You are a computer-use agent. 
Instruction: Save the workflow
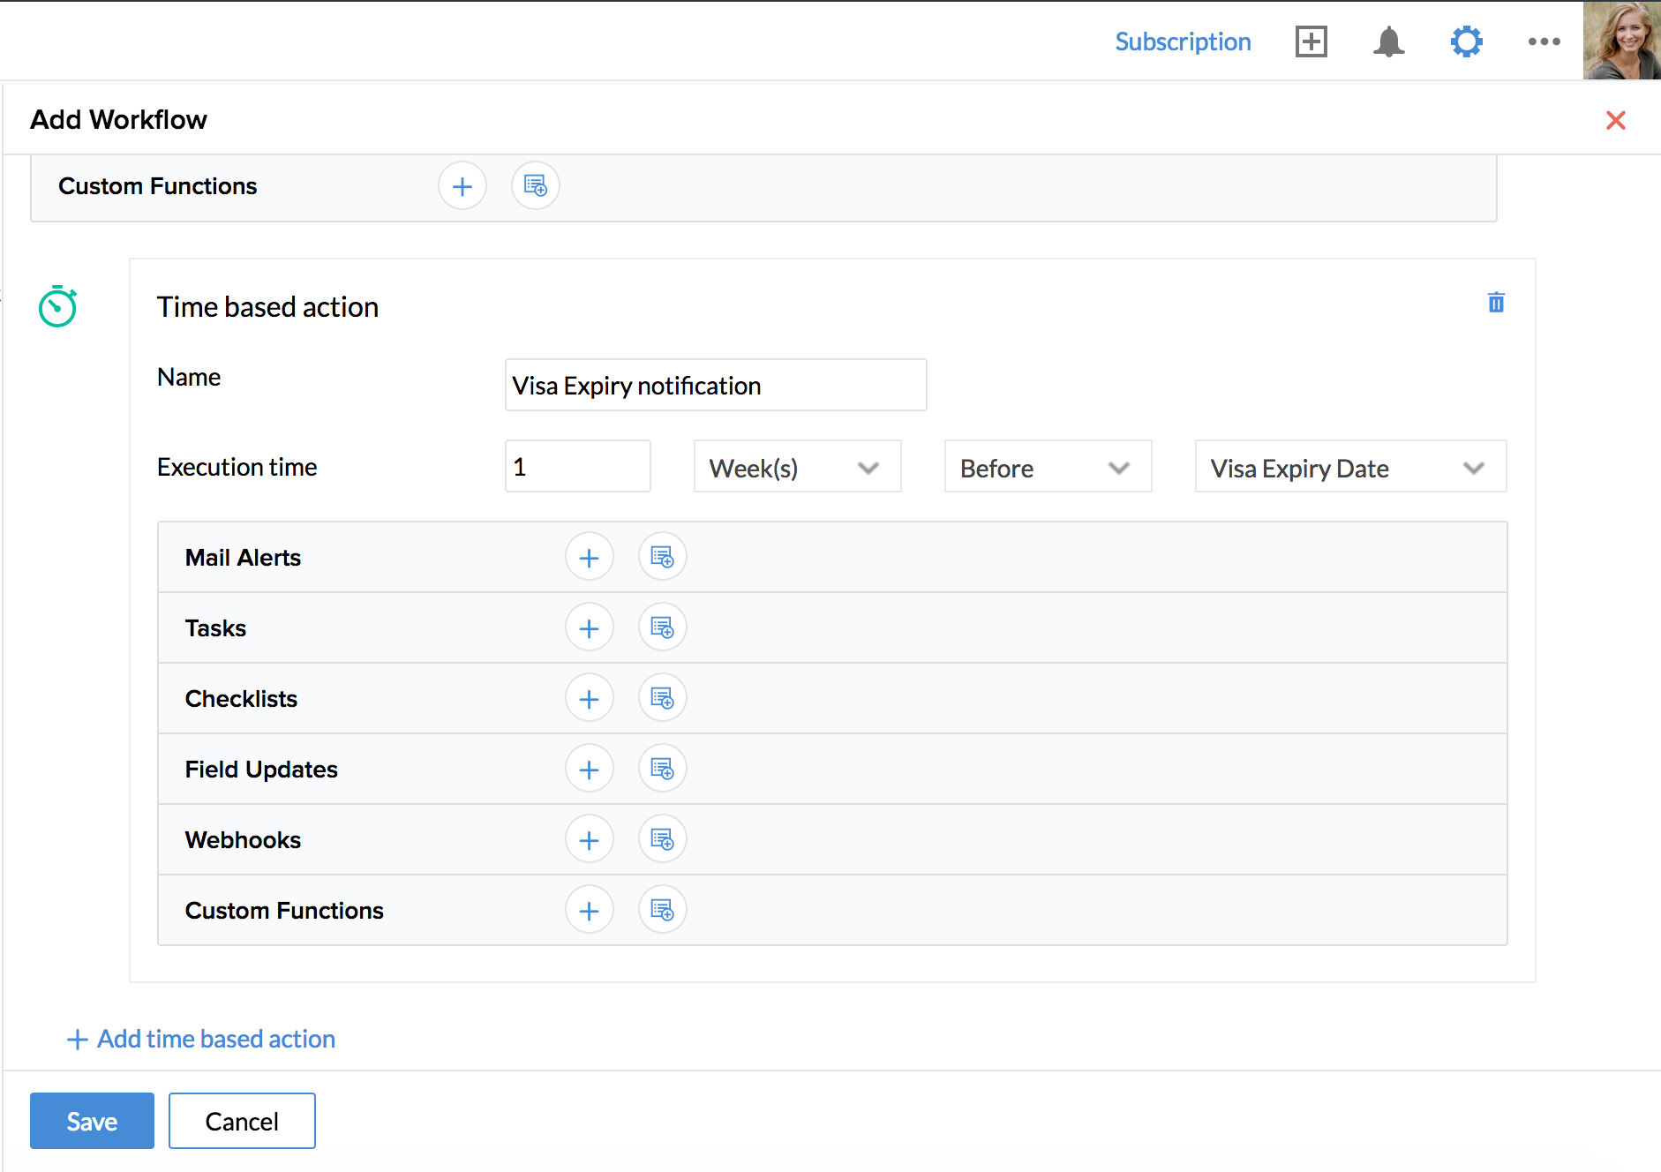click(x=92, y=1121)
